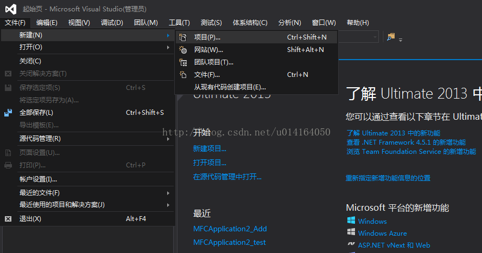Open the toolbar overflow options arrow
Viewport: 482px width, 253px height.
[401, 40]
